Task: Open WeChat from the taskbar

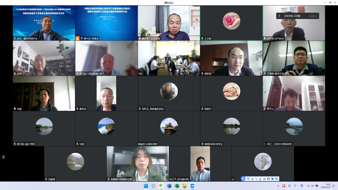Action: (161, 186)
